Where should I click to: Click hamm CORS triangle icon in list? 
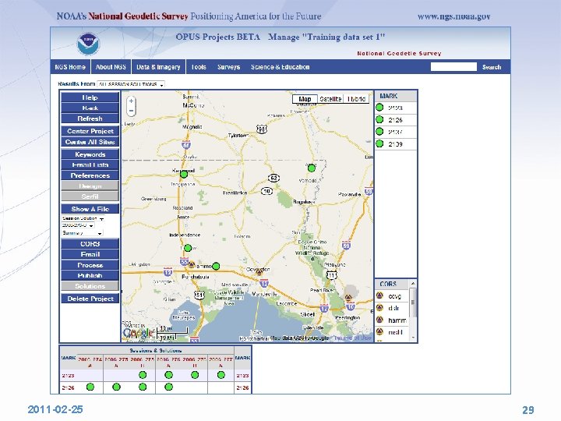pyautogui.click(x=380, y=320)
